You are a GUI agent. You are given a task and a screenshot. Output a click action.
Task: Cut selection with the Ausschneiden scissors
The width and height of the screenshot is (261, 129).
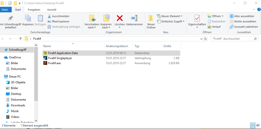point(58,16)
